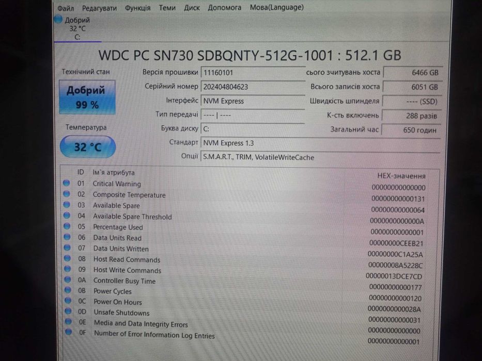Select the Composite Temperature attribute name
This screenshot has height=361, width=482.
(129, 195)
